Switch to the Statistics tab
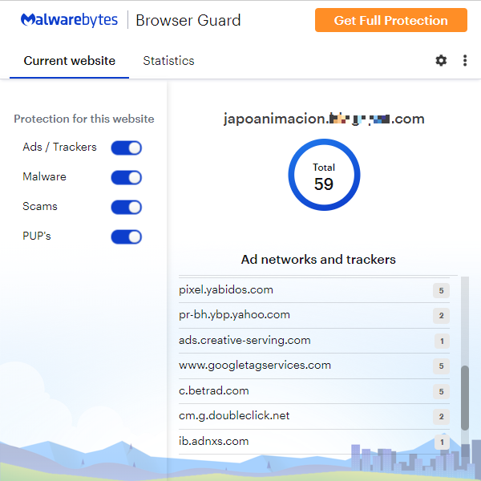Viewport: 481px width, 481px height. (x=168, y=61)
